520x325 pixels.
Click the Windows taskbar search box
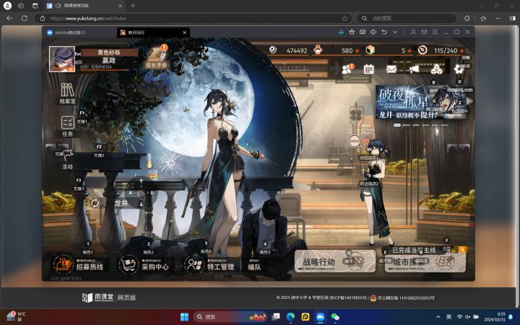point(230,317)
